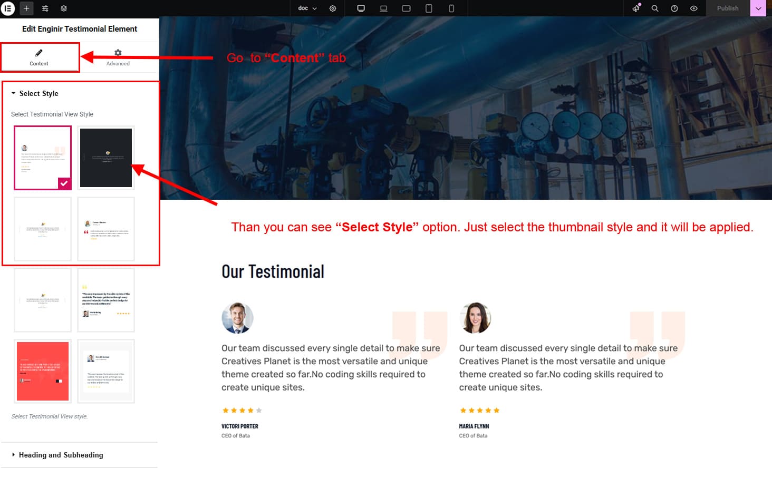Screen dimensions: 772x497
Task: Switch to the Advanced tab
Action: click(118, 57)
